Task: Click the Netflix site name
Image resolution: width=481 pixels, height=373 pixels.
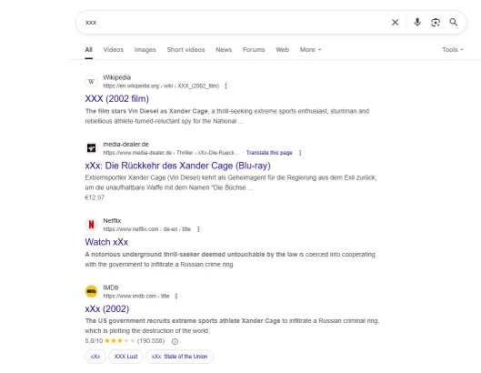Action: point(112,221)
